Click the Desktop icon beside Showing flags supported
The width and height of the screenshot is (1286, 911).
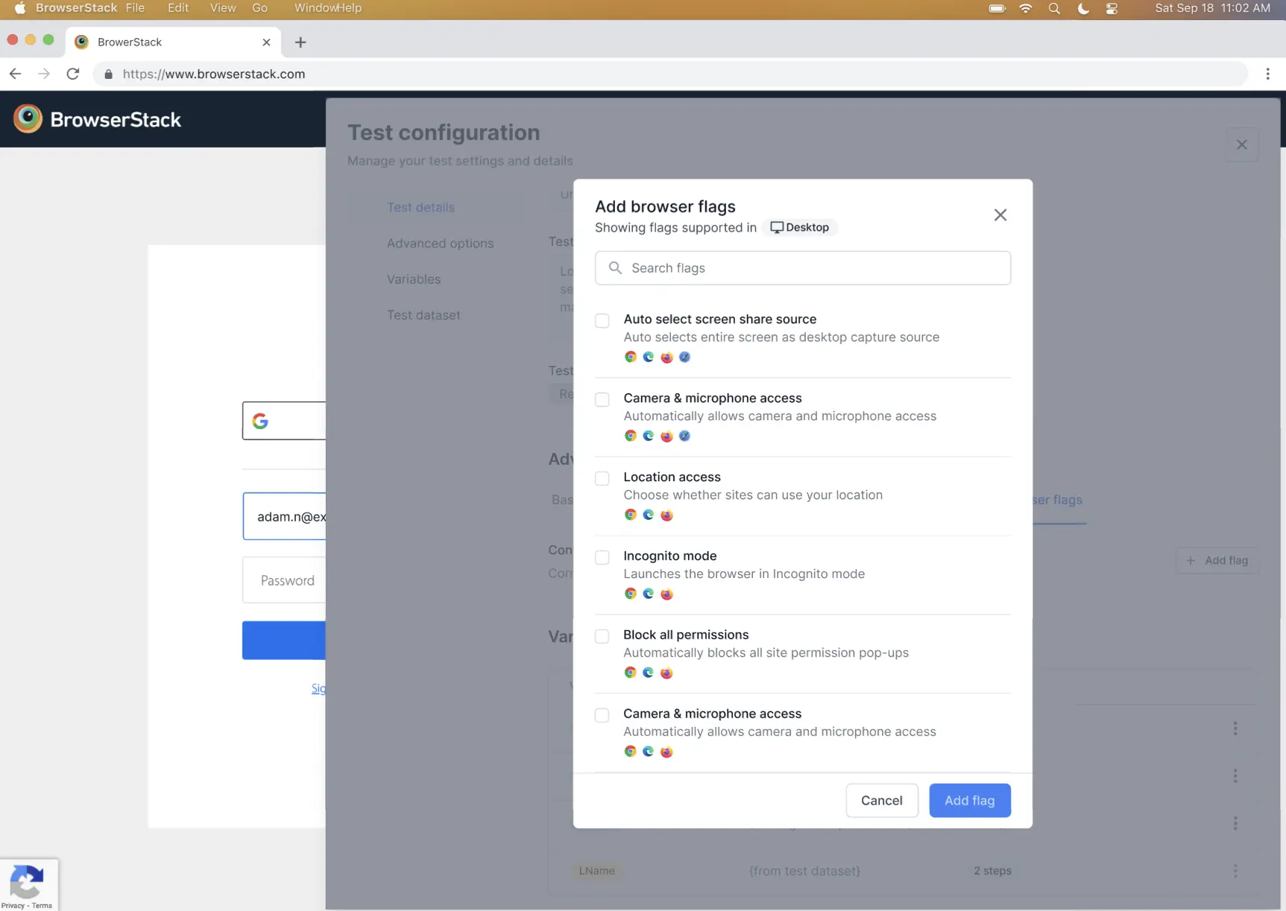click(776, 227)
